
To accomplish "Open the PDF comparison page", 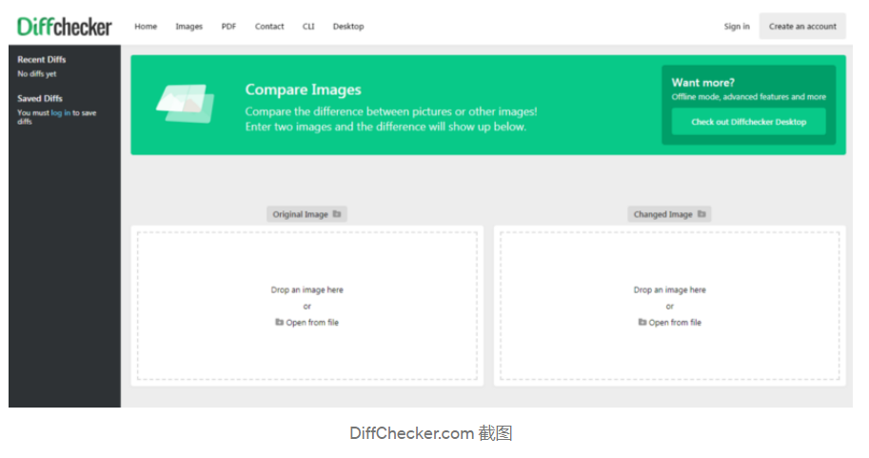I will (x=228, y=26).
